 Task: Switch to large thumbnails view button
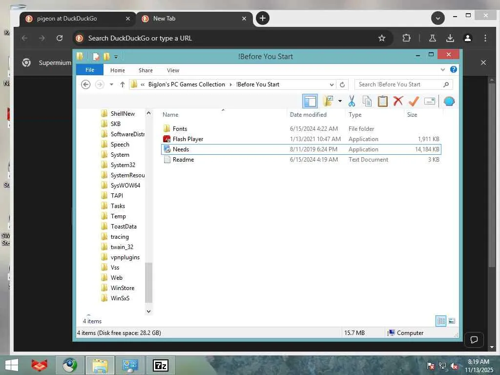point(452,321)
